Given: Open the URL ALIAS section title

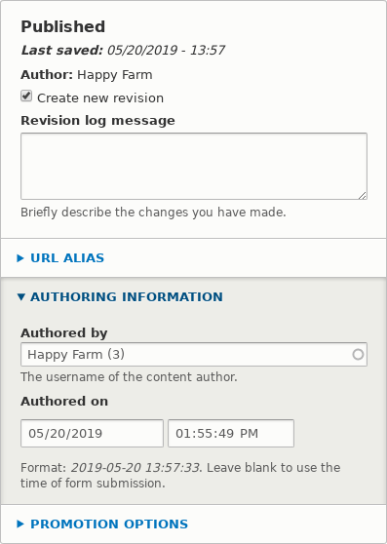Looking at the screenshot, I should pyautogui.click(x=67, y=258).
